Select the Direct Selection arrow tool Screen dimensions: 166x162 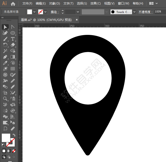pyautogui.click(x=13, y=27)
